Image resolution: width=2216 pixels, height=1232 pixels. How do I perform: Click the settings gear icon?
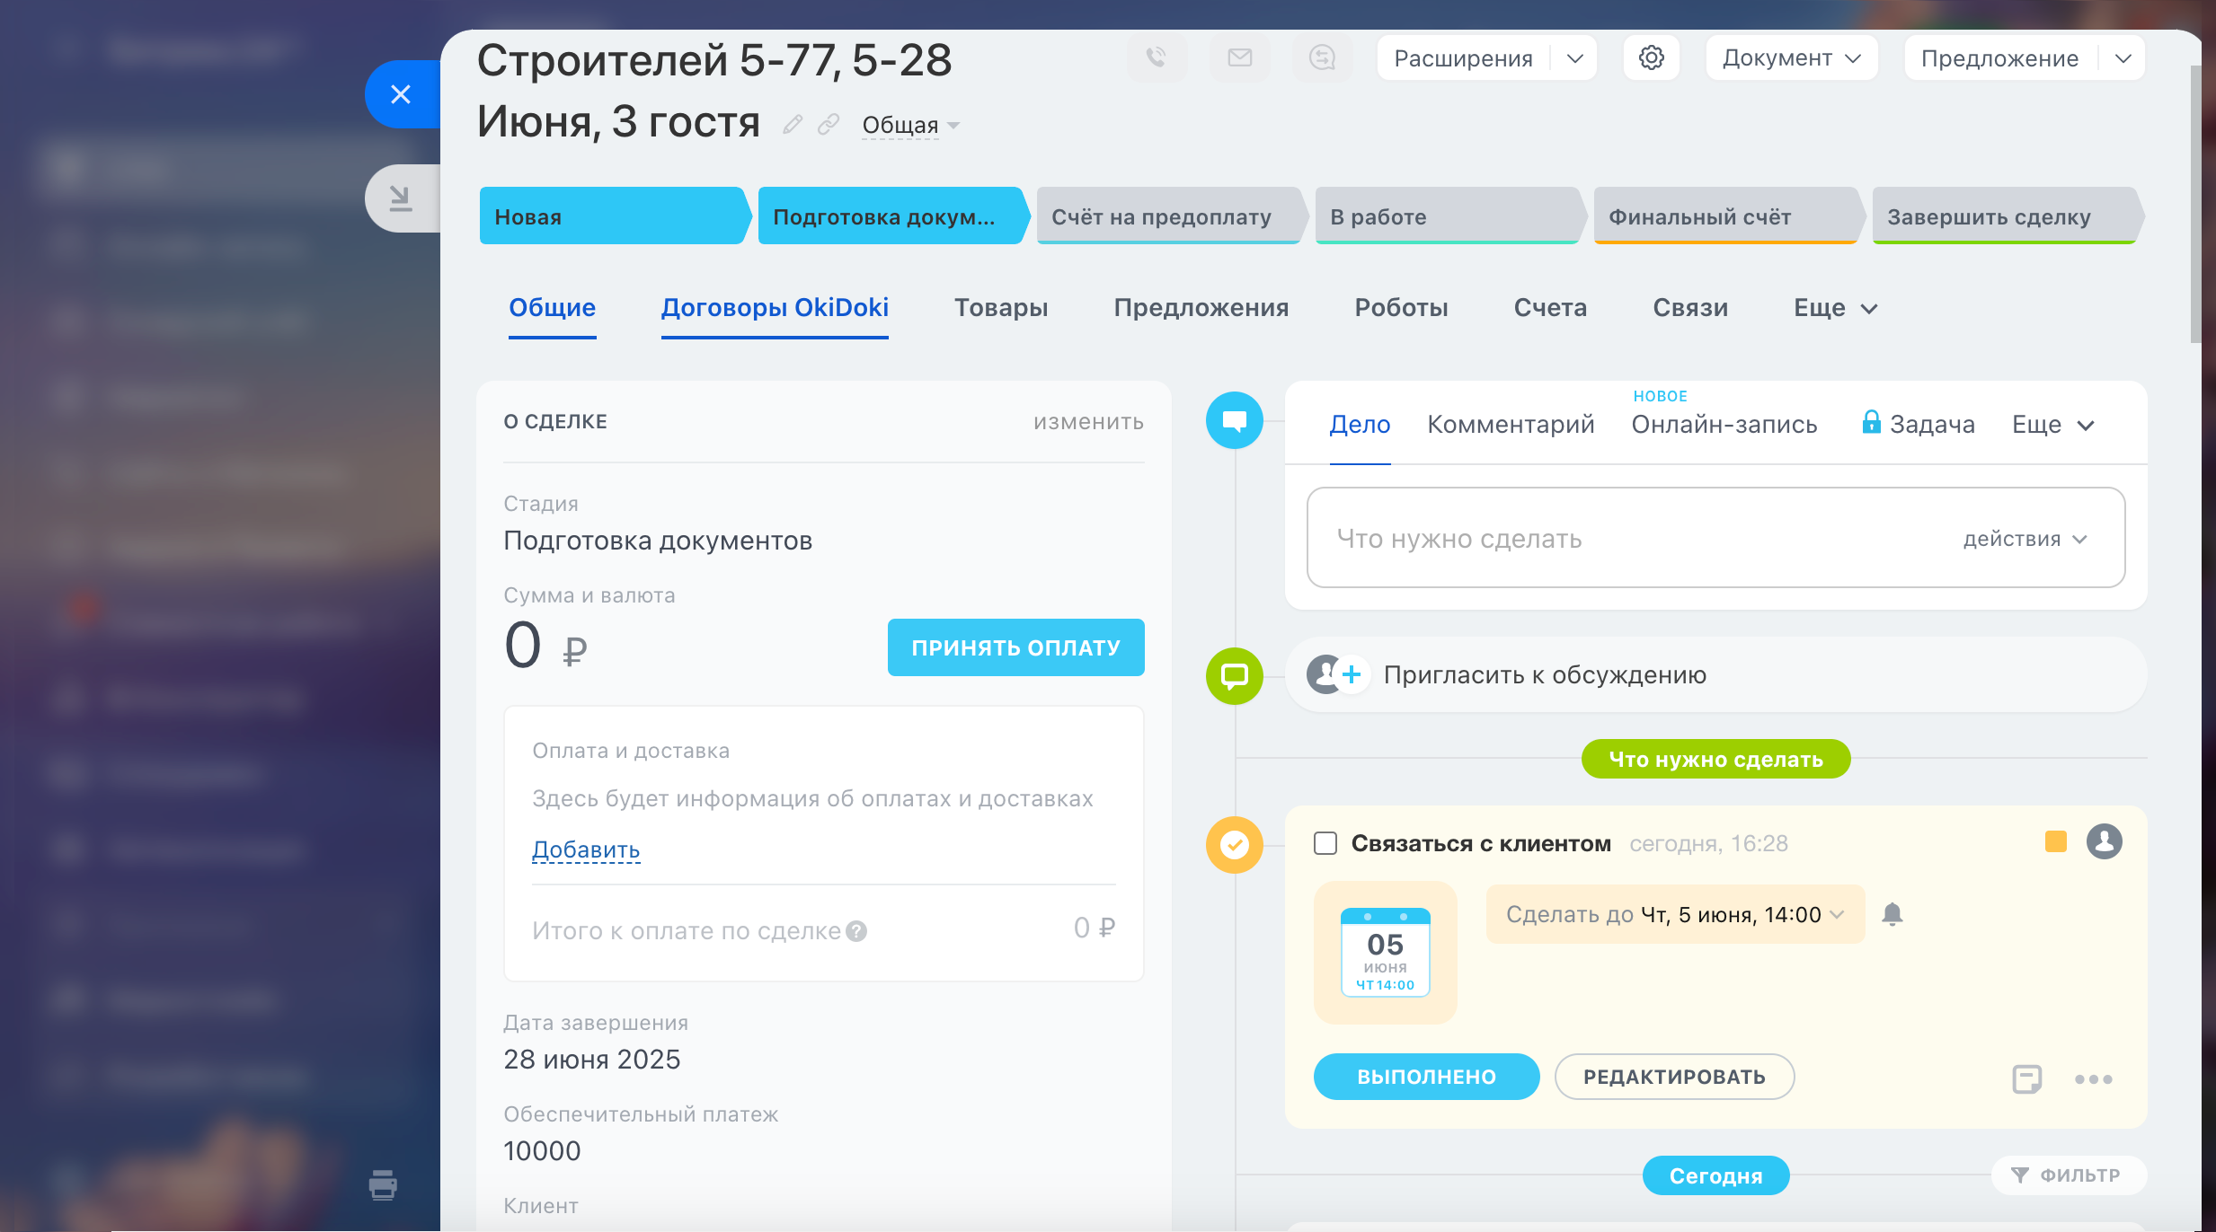(1651, 57)
